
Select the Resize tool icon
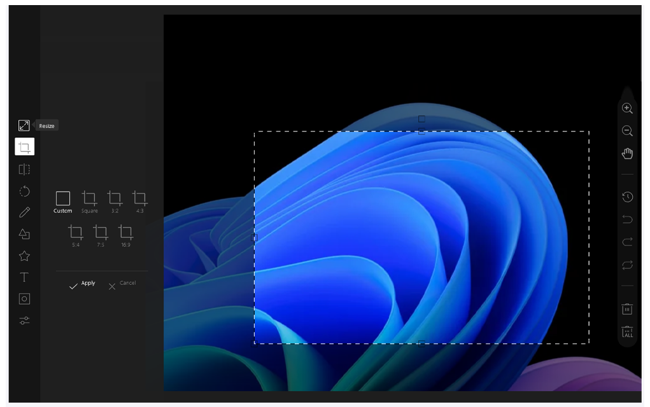pos(24,125)
